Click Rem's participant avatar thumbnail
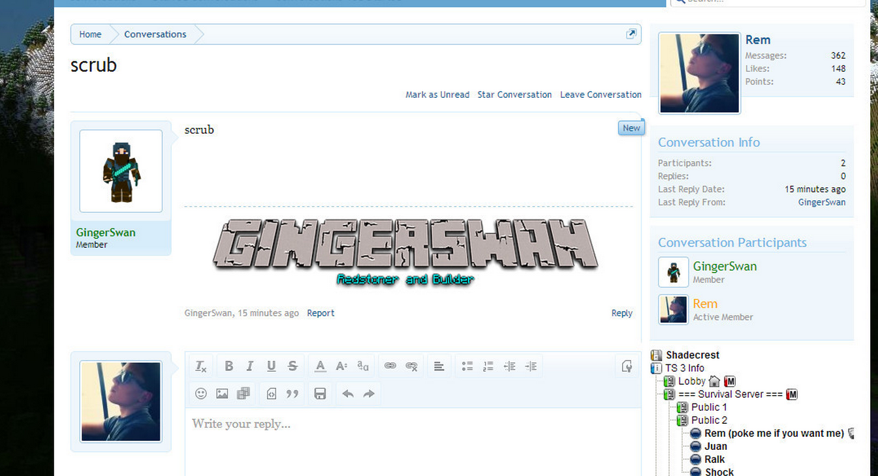Viewport: 878px width, 476px height. tap(673, 309)
